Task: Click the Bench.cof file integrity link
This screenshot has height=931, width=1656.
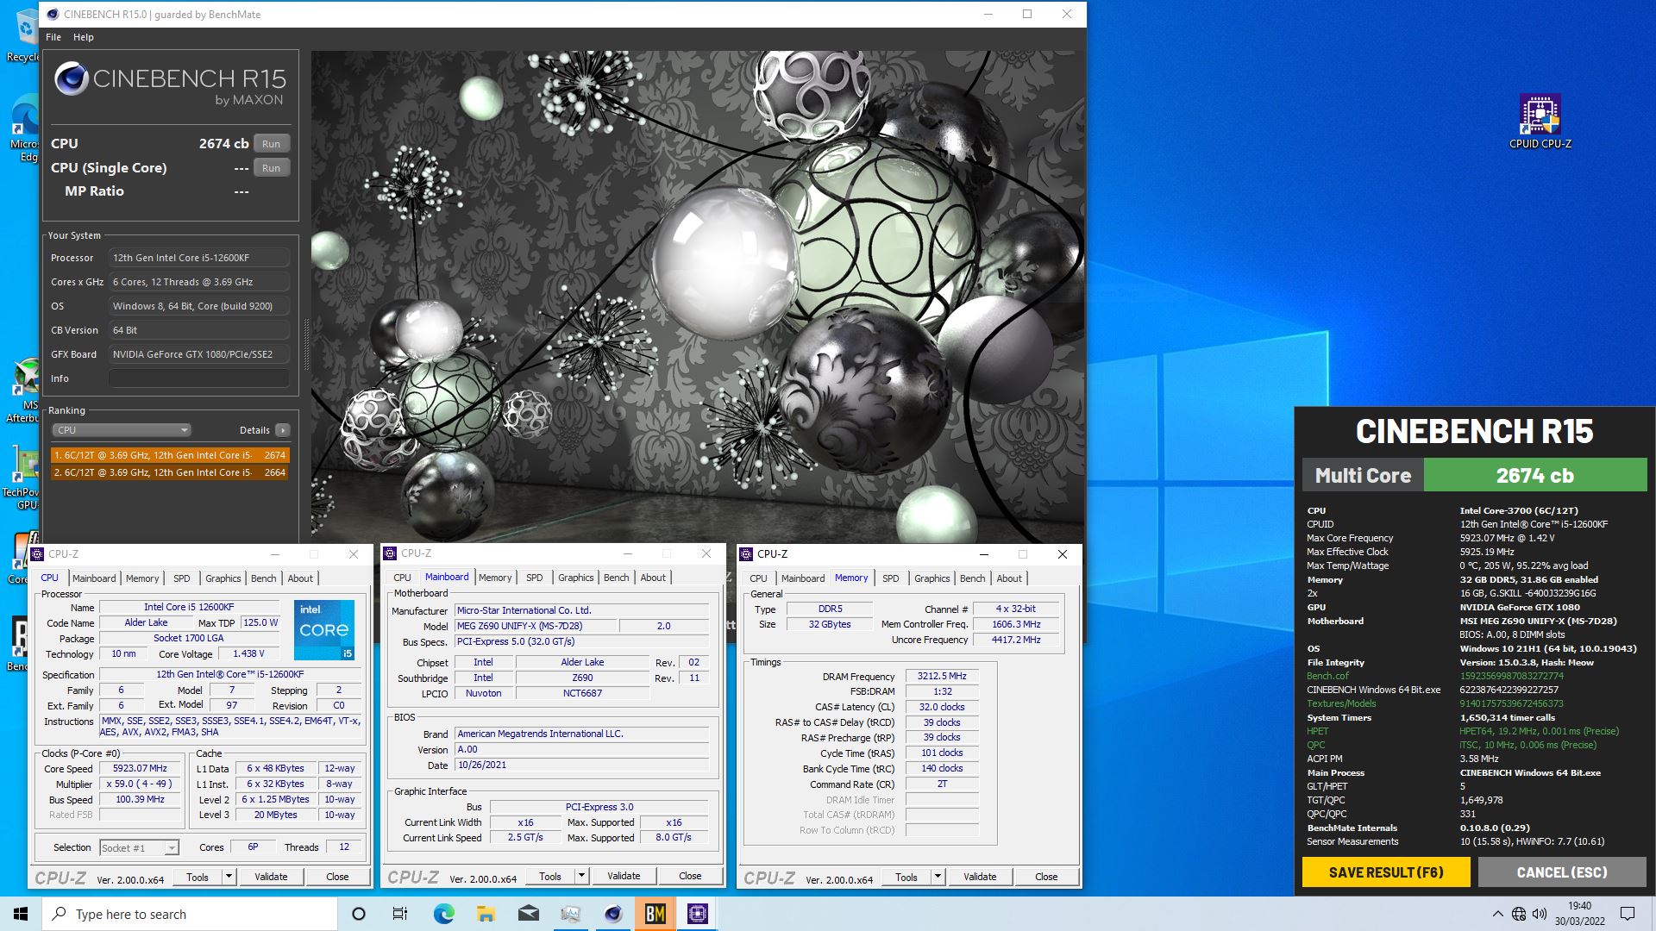Action: 1327,676
